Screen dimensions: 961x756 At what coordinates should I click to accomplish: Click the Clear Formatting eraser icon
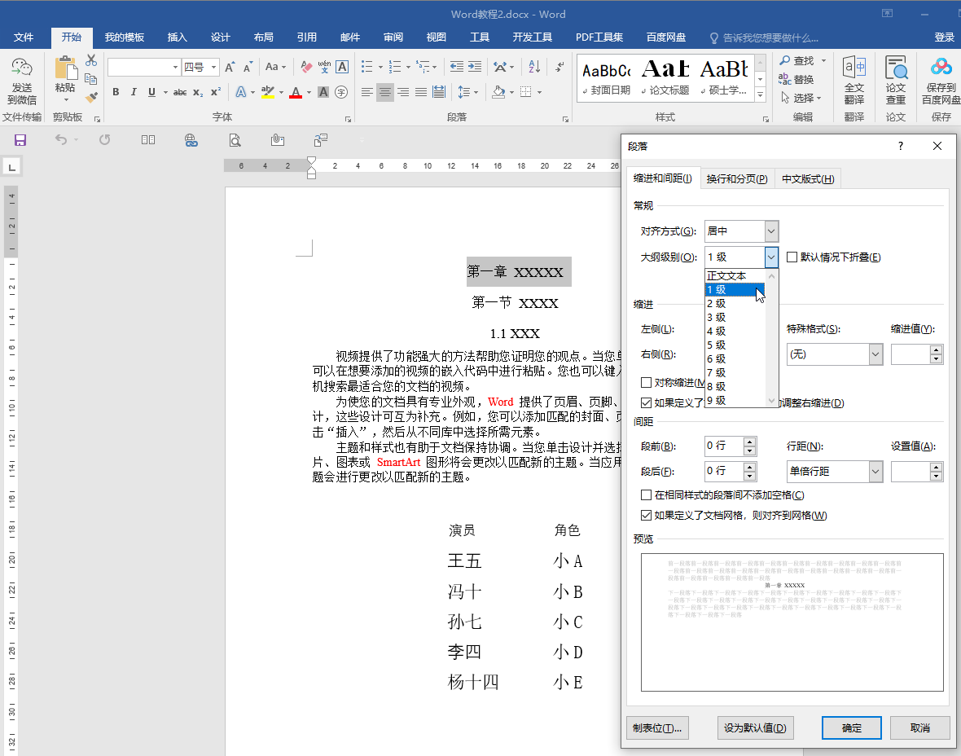(306, 67)
